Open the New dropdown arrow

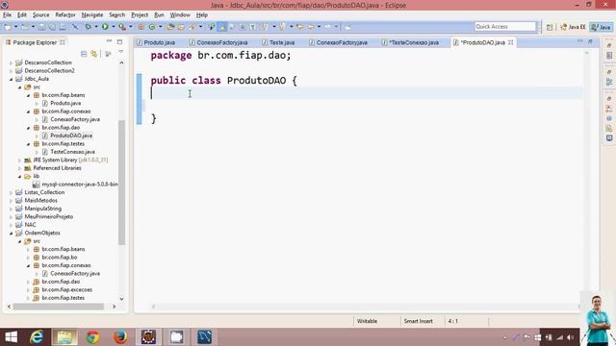click(x=15, y=27)
